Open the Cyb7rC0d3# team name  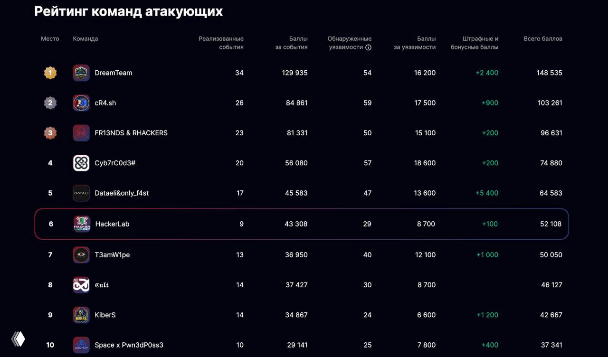(x=115, y=163)
